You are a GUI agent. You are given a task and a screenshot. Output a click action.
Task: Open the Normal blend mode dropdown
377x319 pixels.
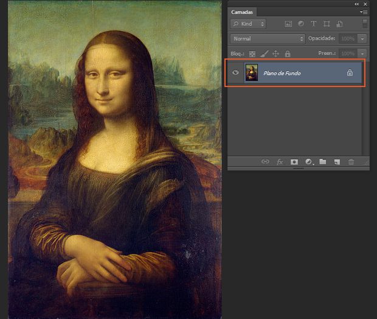268,38
